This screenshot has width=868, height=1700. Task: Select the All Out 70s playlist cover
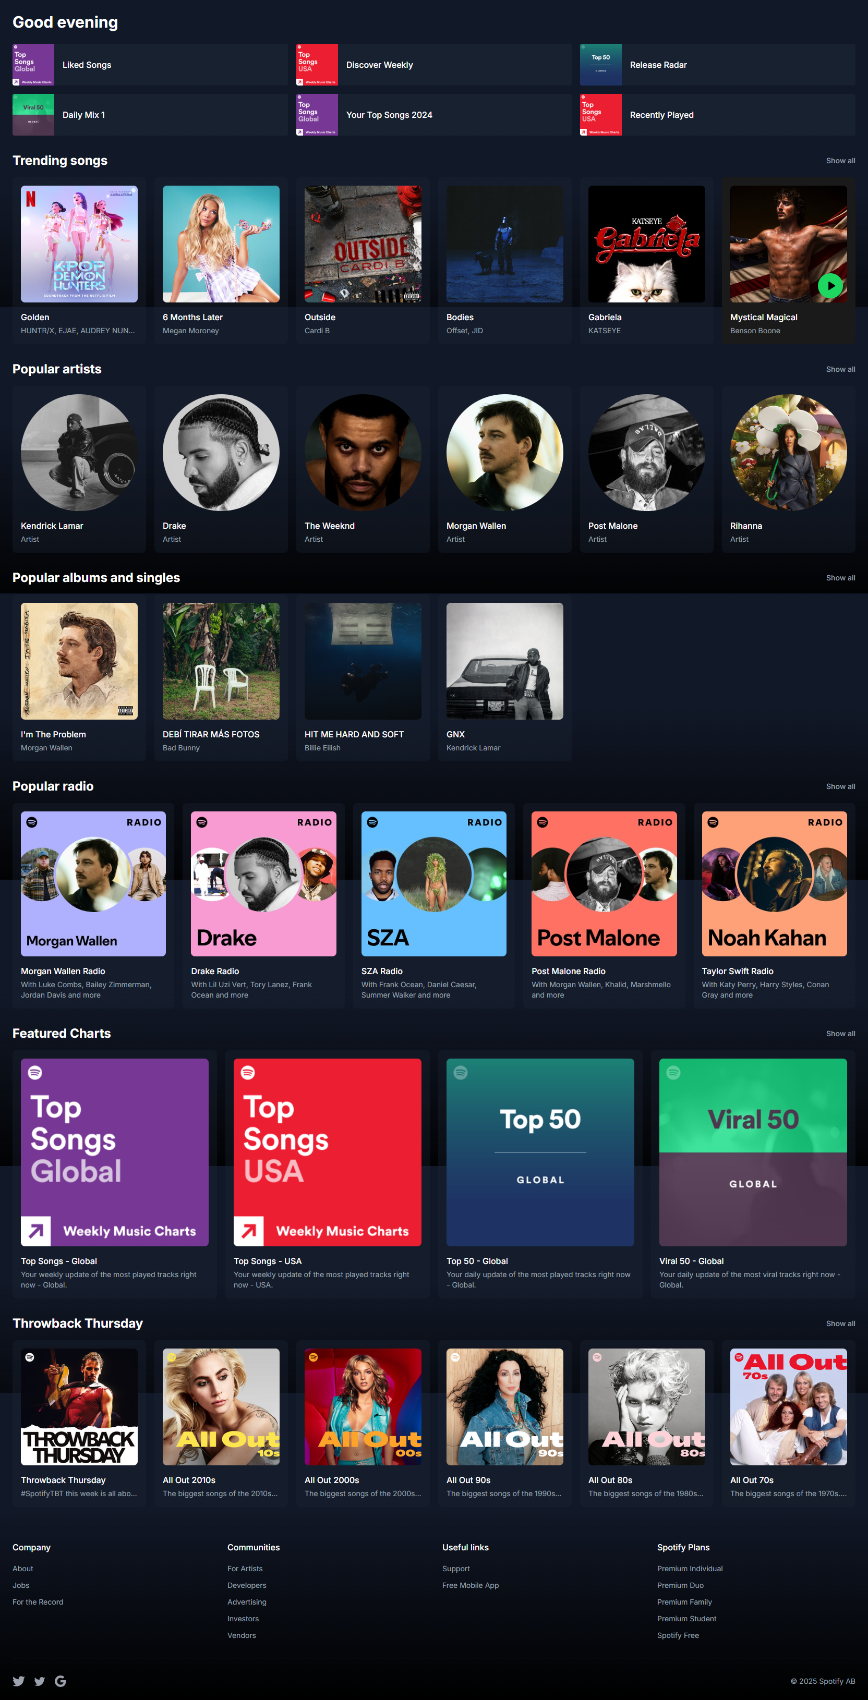[789, 1407]
